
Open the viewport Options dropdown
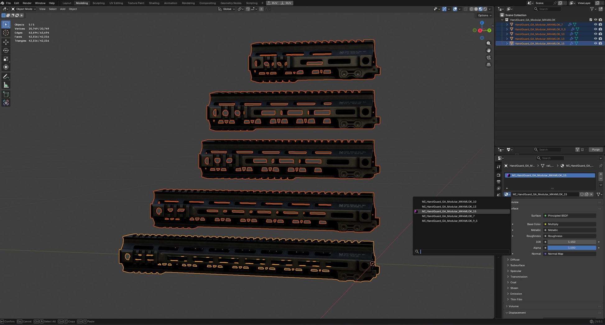[x=484, y=16]
